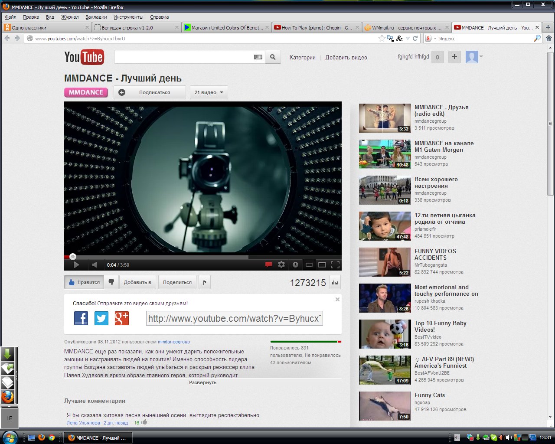Open Файл menu

10,17
